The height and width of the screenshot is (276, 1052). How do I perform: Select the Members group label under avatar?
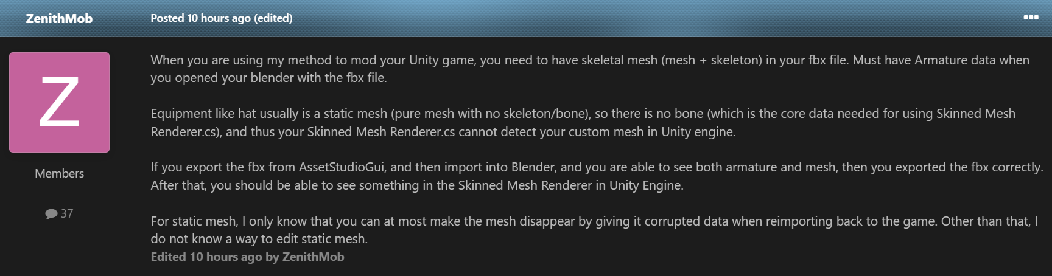click(x=59, y=173)
